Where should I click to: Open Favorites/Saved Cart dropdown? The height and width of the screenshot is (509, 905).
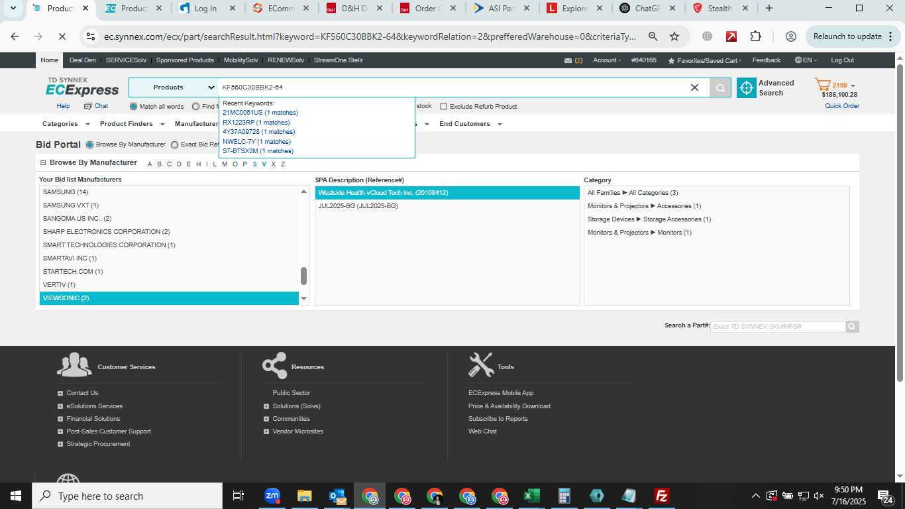[x=705, y=60]
